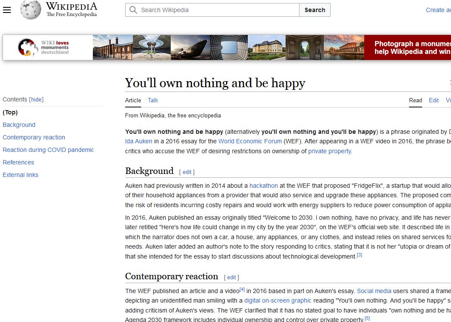Click the Wikipedia globe logo
The image size is (451, 322).
pyautogui.click(x=31, y=10)
